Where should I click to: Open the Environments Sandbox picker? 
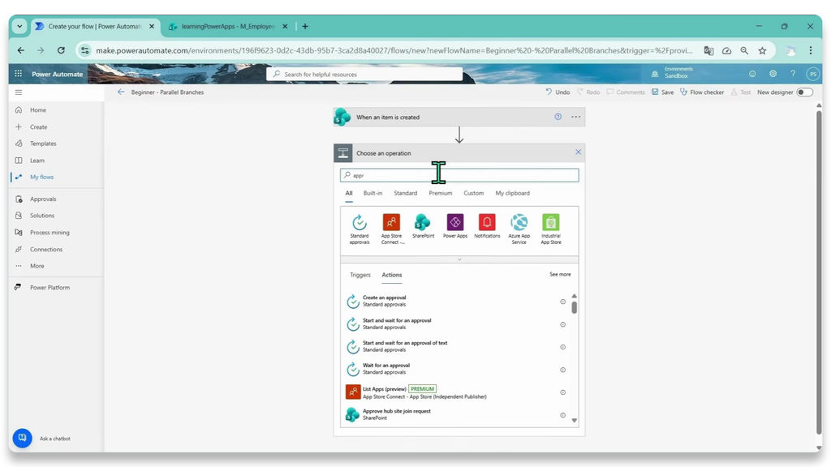(x=672, y=73)
